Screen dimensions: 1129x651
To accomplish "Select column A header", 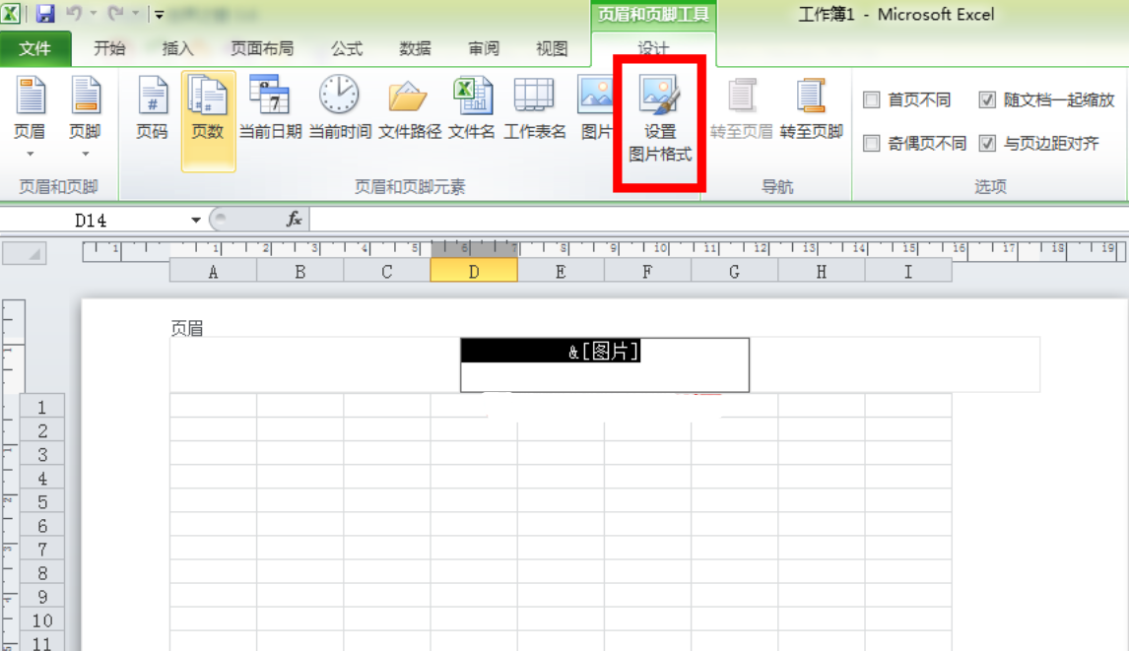I will 213,272.
